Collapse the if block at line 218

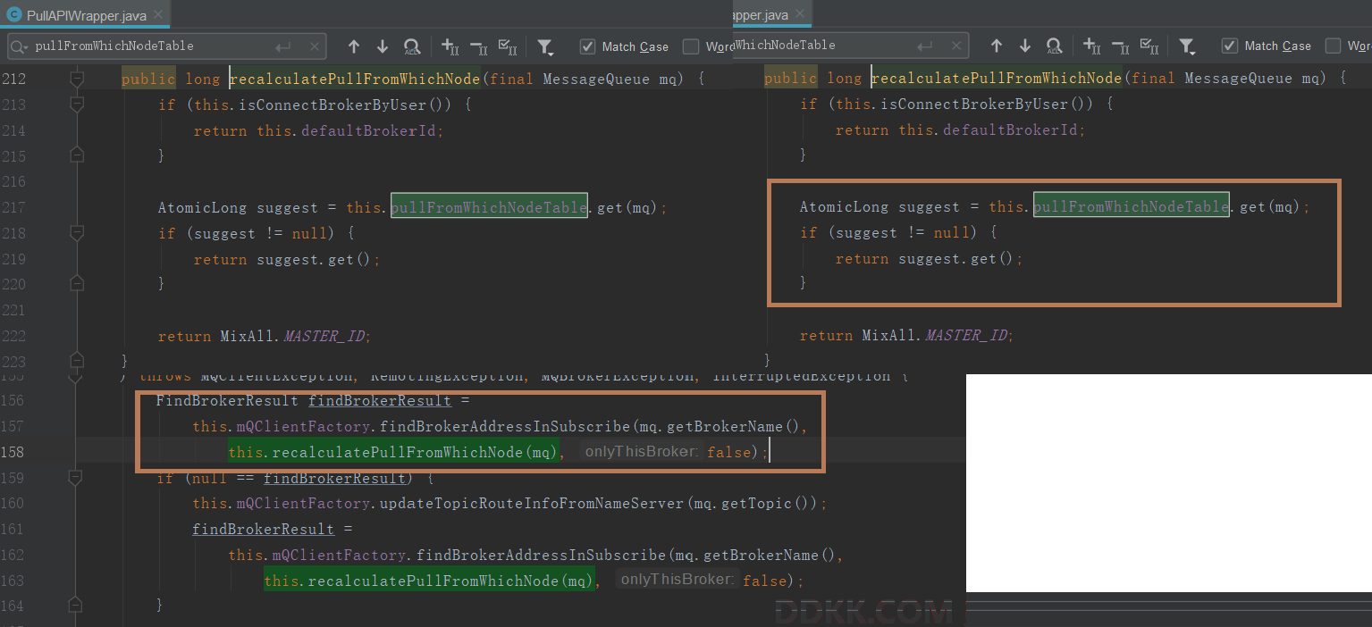(x=77, y=234)
